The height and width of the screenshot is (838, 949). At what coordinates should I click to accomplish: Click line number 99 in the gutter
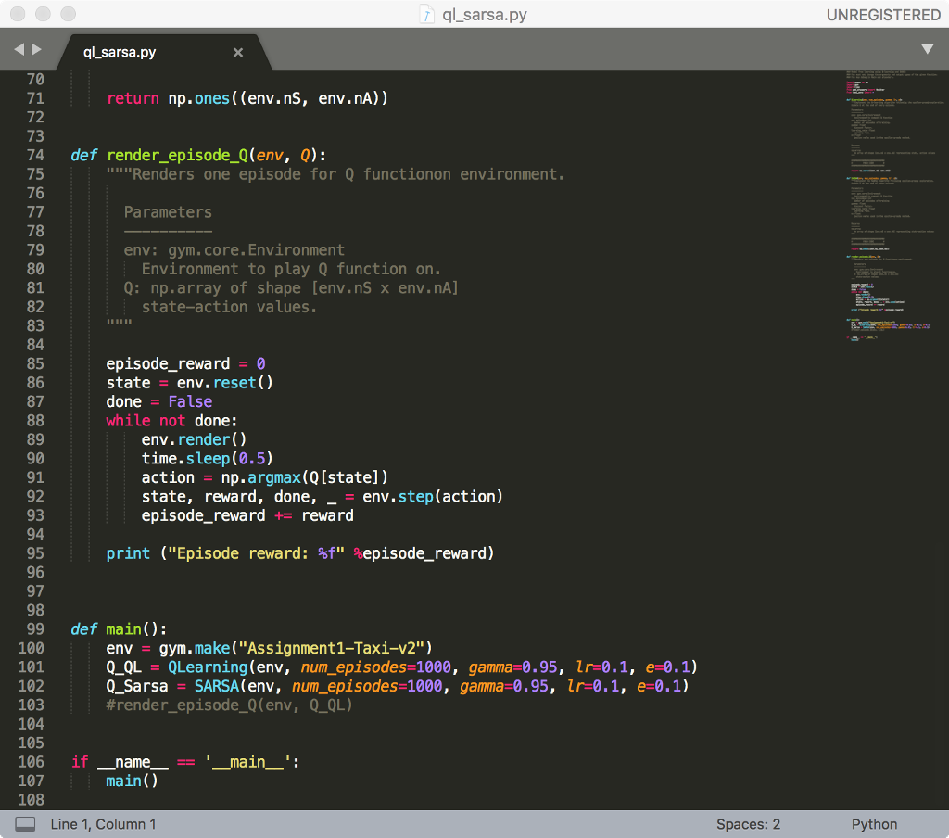35,629
